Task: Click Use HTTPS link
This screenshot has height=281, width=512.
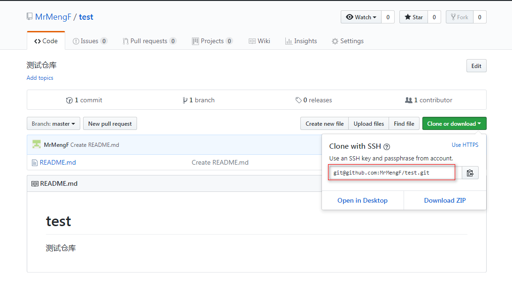Action: click(x=465, y=145)
